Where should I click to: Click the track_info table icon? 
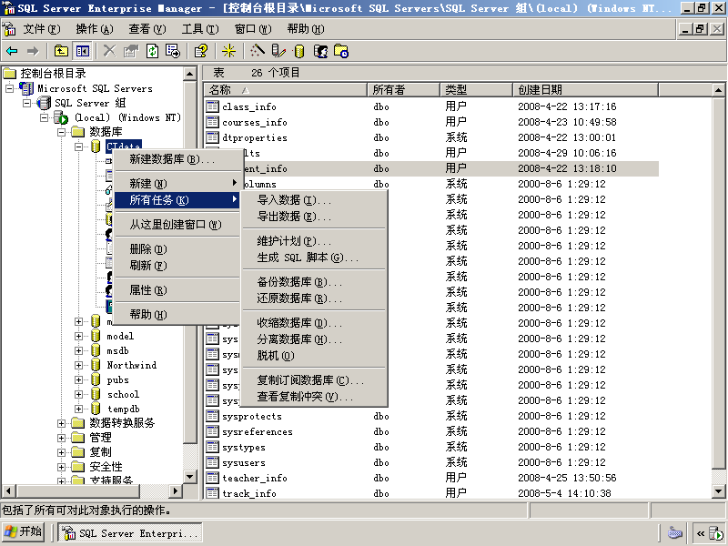tap(213, 493)
